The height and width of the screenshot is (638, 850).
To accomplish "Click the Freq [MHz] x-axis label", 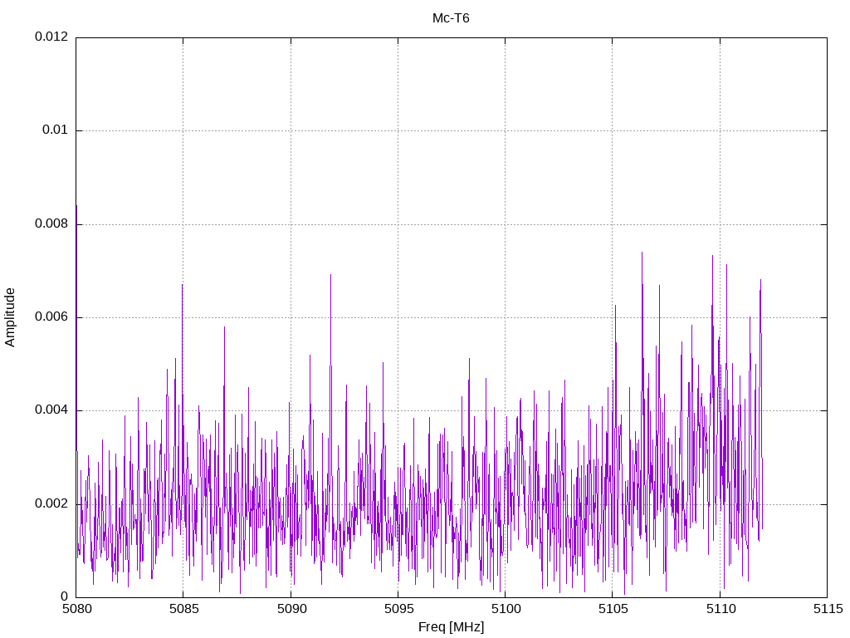I will pos(451,626).
